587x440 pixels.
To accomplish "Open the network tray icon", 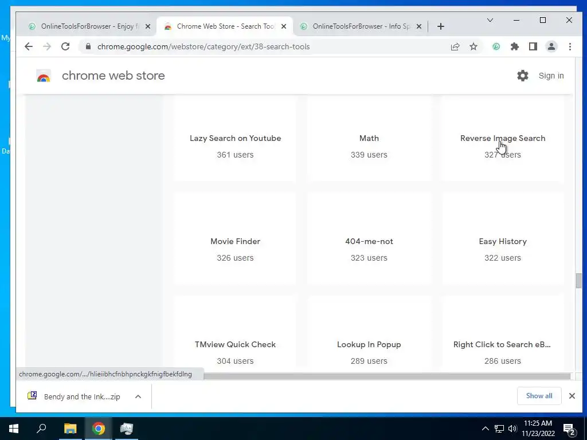I will [x=499, y=429].
